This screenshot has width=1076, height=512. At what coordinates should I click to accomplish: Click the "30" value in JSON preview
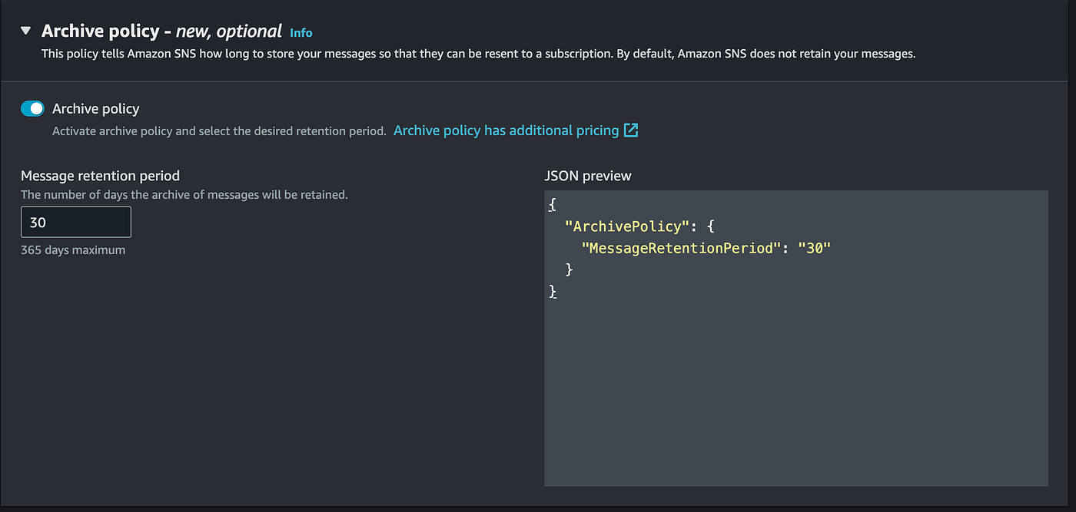tap(815, 248)
